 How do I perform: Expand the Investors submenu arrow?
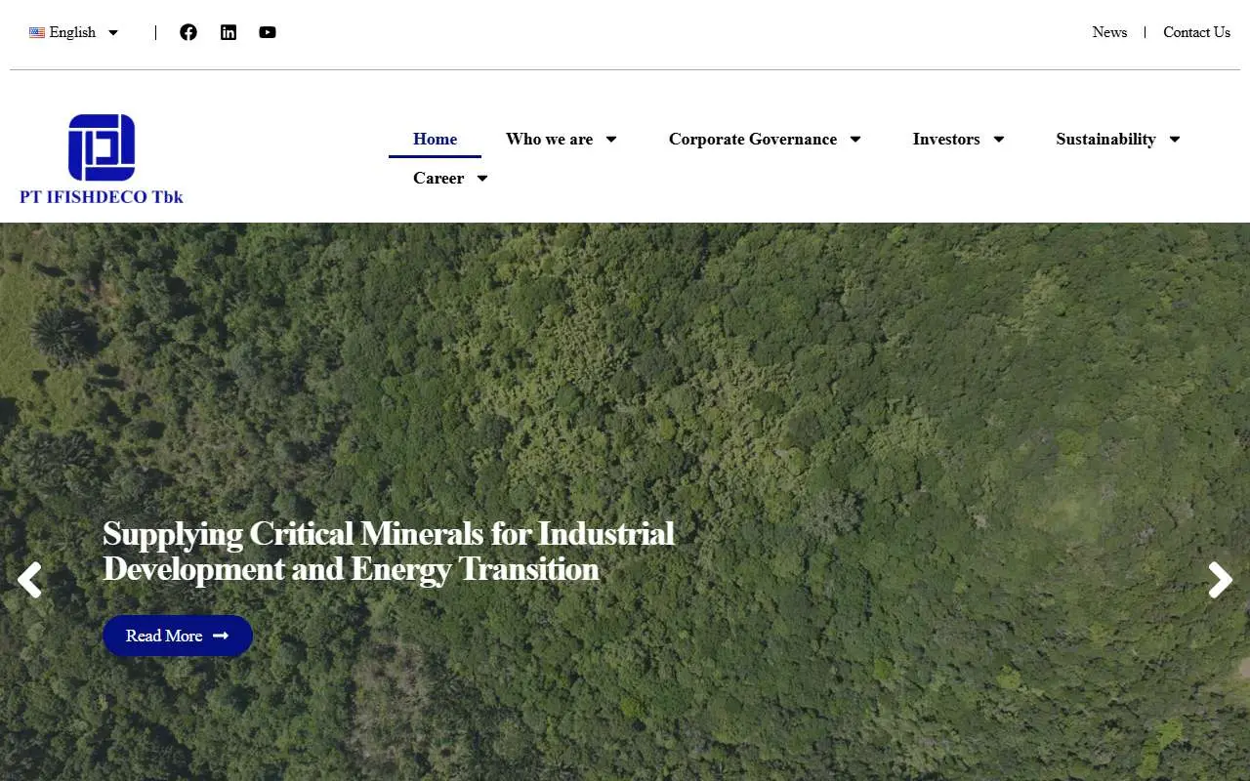999,139
